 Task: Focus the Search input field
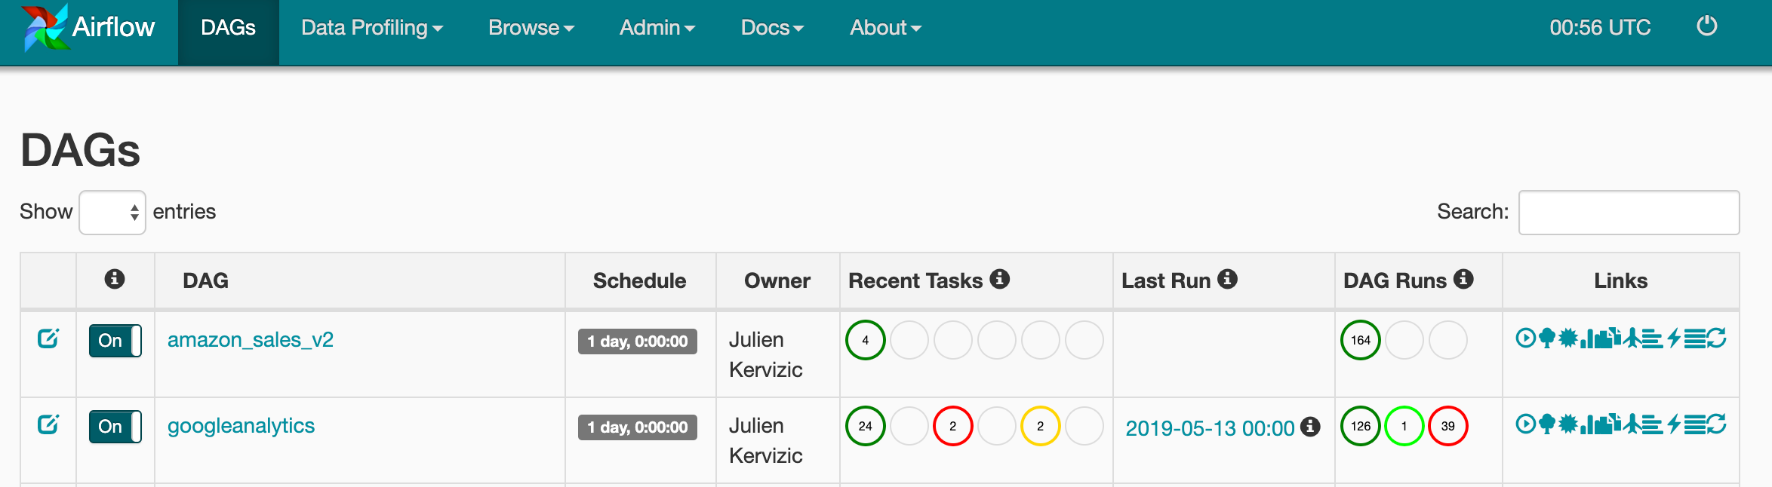(1629, 213)
